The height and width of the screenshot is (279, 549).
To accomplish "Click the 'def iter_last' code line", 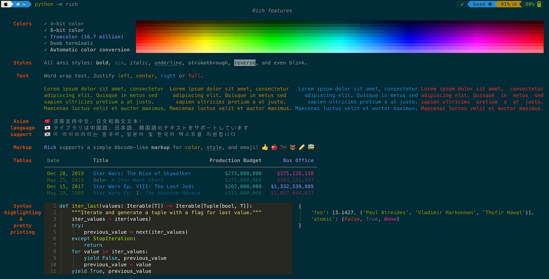I will (156, 206).
